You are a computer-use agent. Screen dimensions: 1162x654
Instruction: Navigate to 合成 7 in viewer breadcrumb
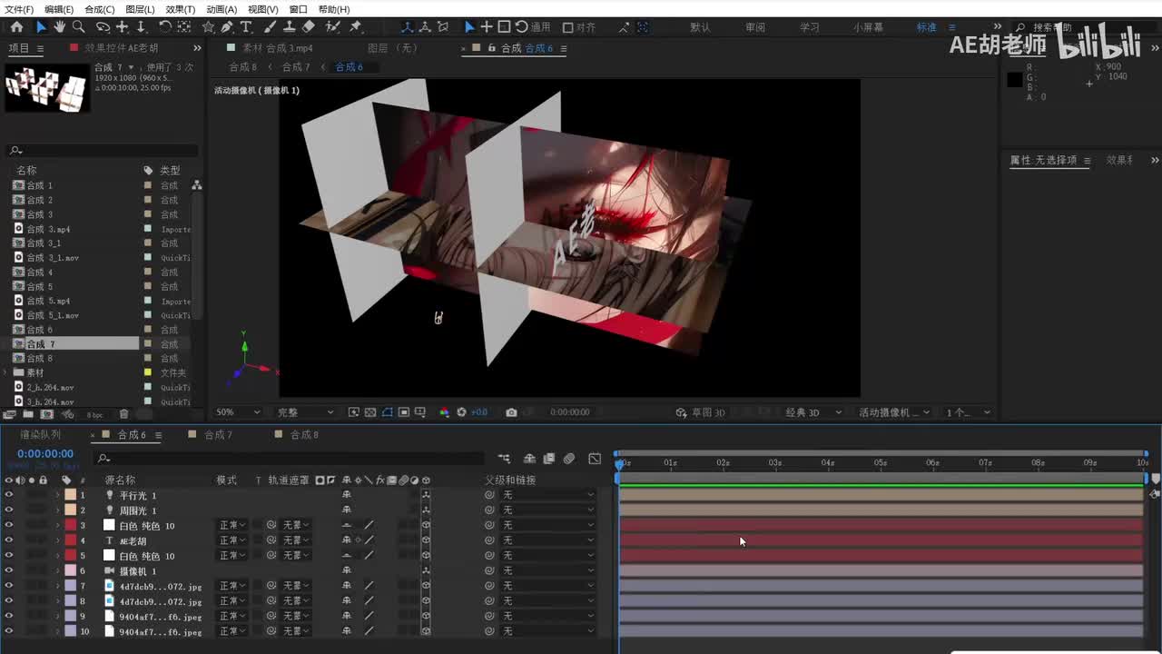(x=296, y=67)
